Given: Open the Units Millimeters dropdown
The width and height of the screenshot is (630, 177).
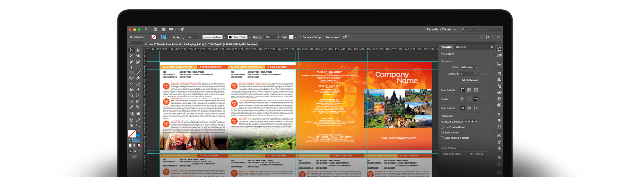Looking at the screenshot, I should point(469,67).
